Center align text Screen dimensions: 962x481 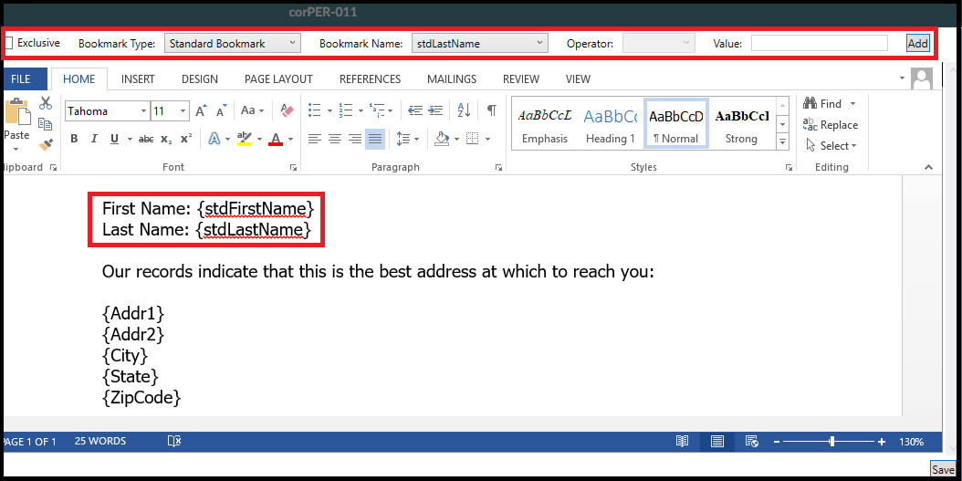(335, 140)
